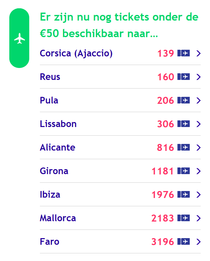Click the ticket icon in the Mallorca row

pyautogui.click(x=183, y=218)
